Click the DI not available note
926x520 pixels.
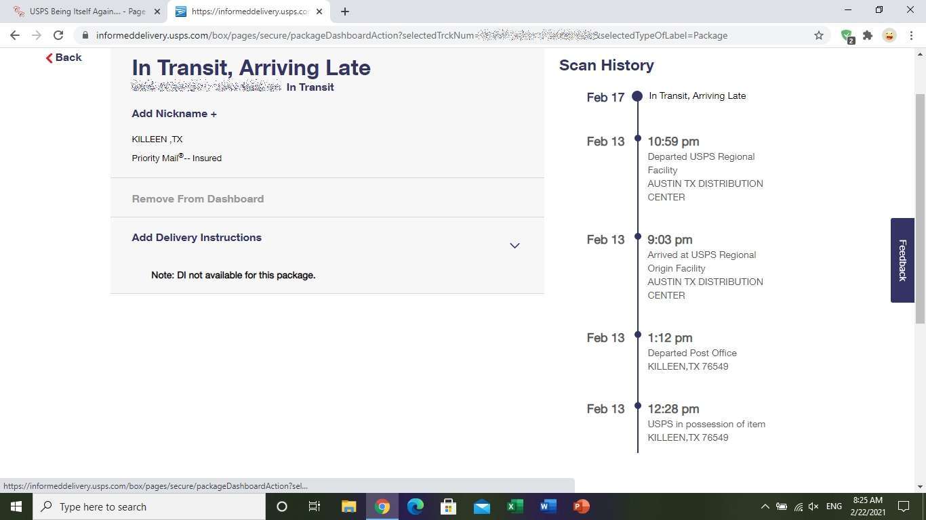point(233,275)
